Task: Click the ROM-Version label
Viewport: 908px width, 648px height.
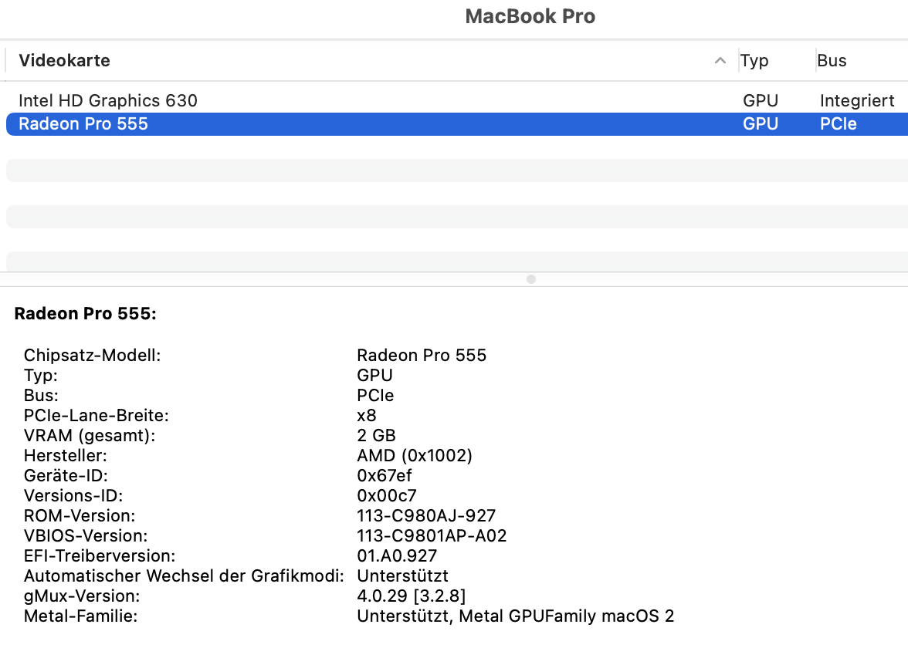Action: [x=80, y=516]
